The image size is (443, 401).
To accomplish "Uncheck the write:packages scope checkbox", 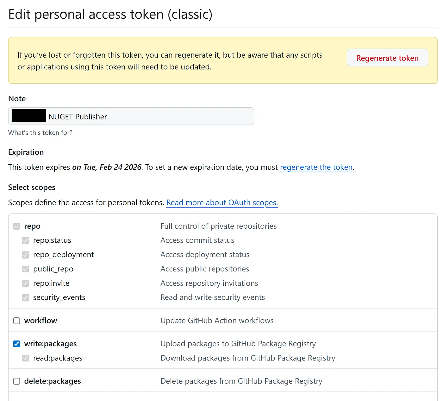I will (x=17, y=344).
